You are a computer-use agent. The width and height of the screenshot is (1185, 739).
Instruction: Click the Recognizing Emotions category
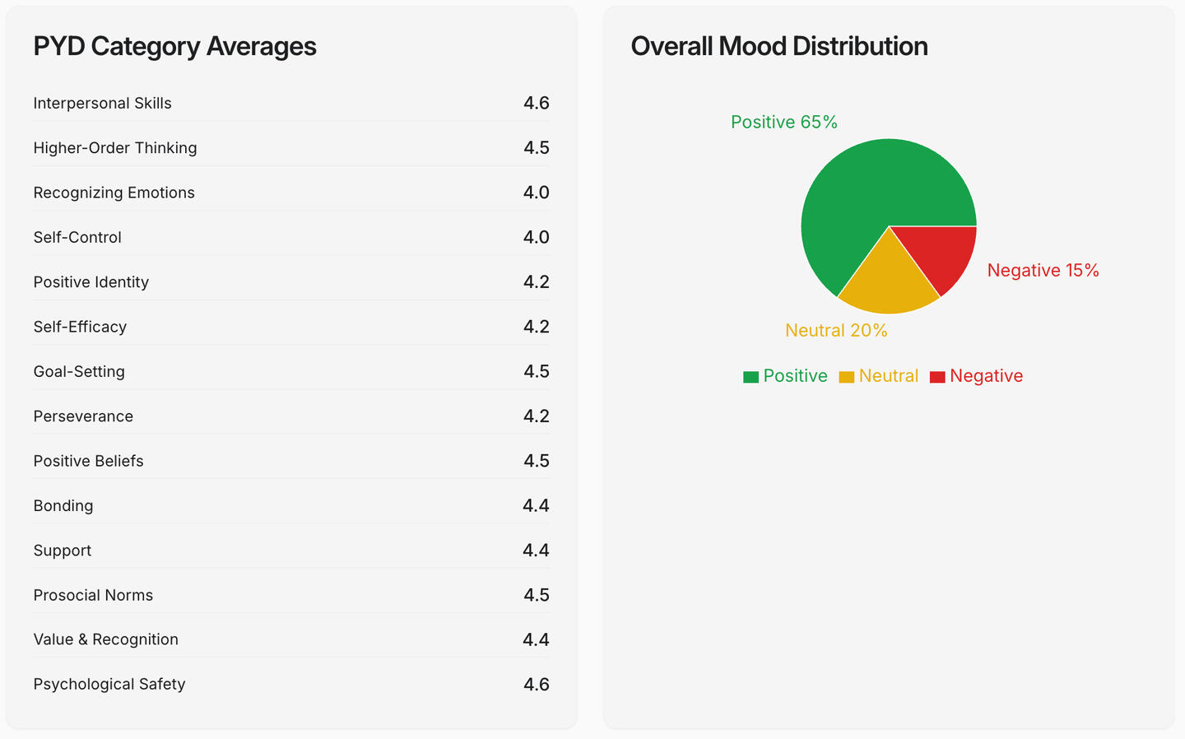pyautogui.click(x=114, y=193)
